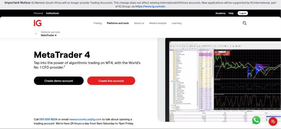Click the IG logo

pos(38,23)
